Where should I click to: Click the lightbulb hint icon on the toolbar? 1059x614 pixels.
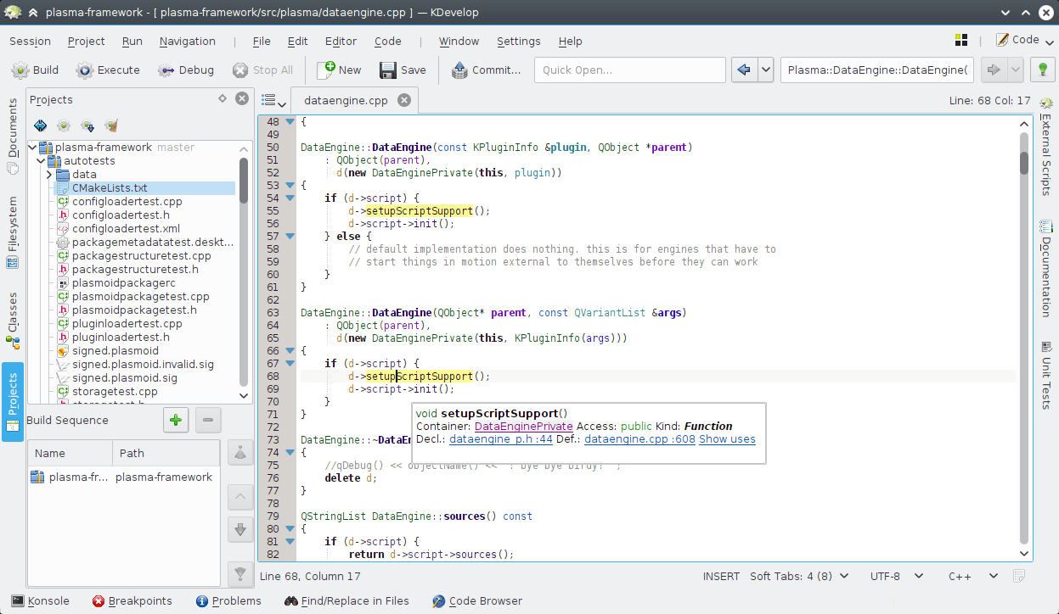(x=1044, y=69)
